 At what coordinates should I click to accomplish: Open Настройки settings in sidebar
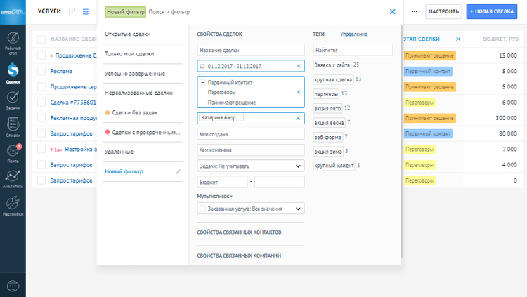coord(13,205)
